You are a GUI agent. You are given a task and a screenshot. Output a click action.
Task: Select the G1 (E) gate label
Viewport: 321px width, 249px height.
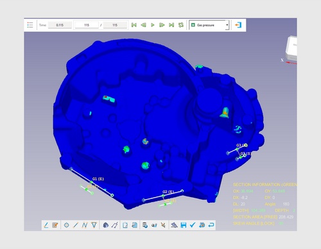(98, 179)
